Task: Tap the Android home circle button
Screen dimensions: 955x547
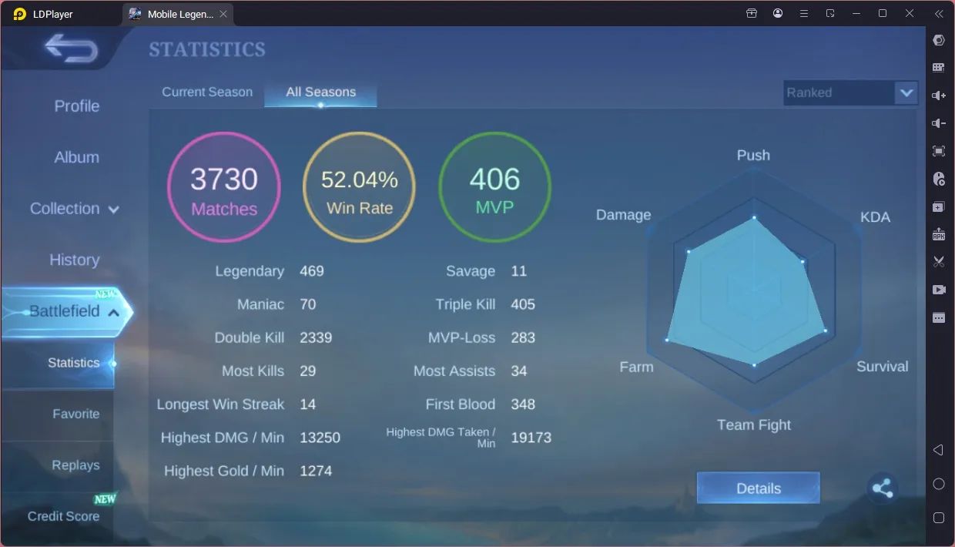Action: click(938, 484)
